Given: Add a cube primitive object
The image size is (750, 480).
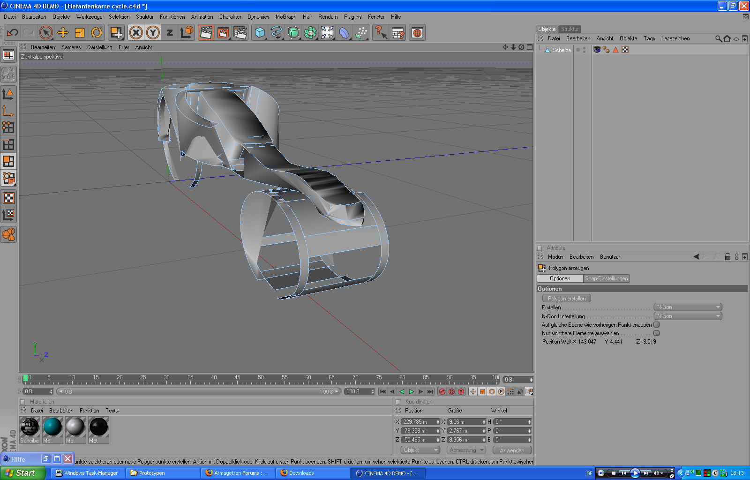Looking at the screenshot, I should [260, 32].
